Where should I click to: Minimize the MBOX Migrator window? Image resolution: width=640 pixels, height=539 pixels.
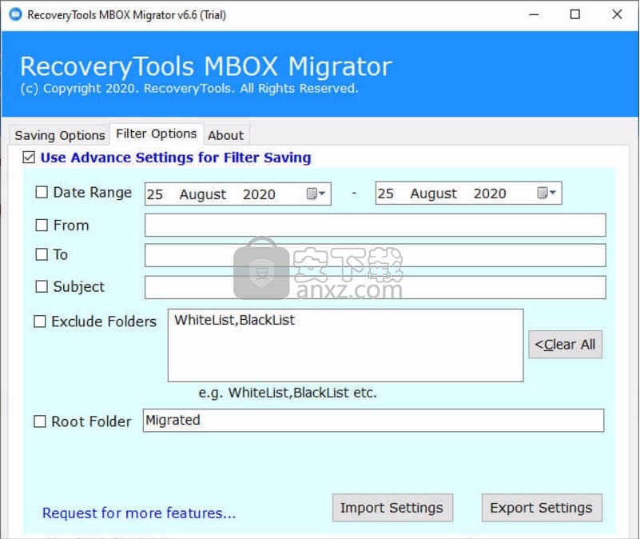click(534, 14)
